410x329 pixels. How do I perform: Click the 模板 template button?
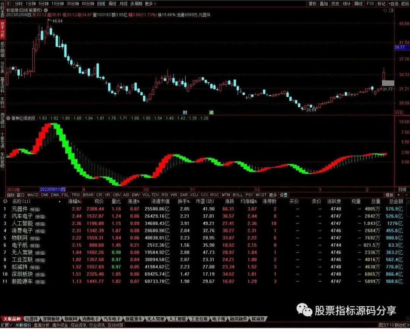pyautogui.click(x=389, y=195)
